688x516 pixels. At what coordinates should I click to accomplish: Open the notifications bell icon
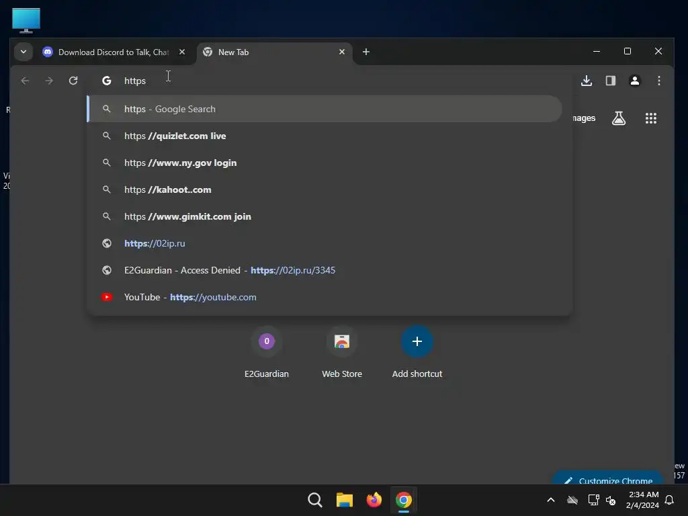click(x=670, y=500)
